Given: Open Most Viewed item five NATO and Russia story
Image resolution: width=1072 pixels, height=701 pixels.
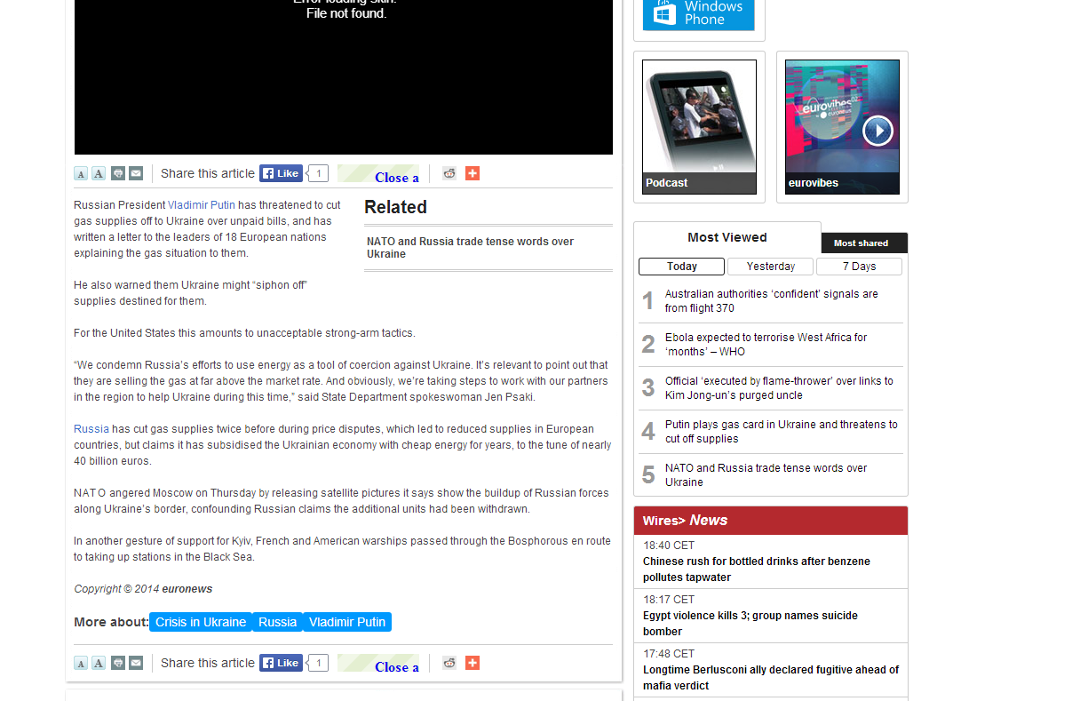Looking at the screenshot, I should (x=766, y=475).
